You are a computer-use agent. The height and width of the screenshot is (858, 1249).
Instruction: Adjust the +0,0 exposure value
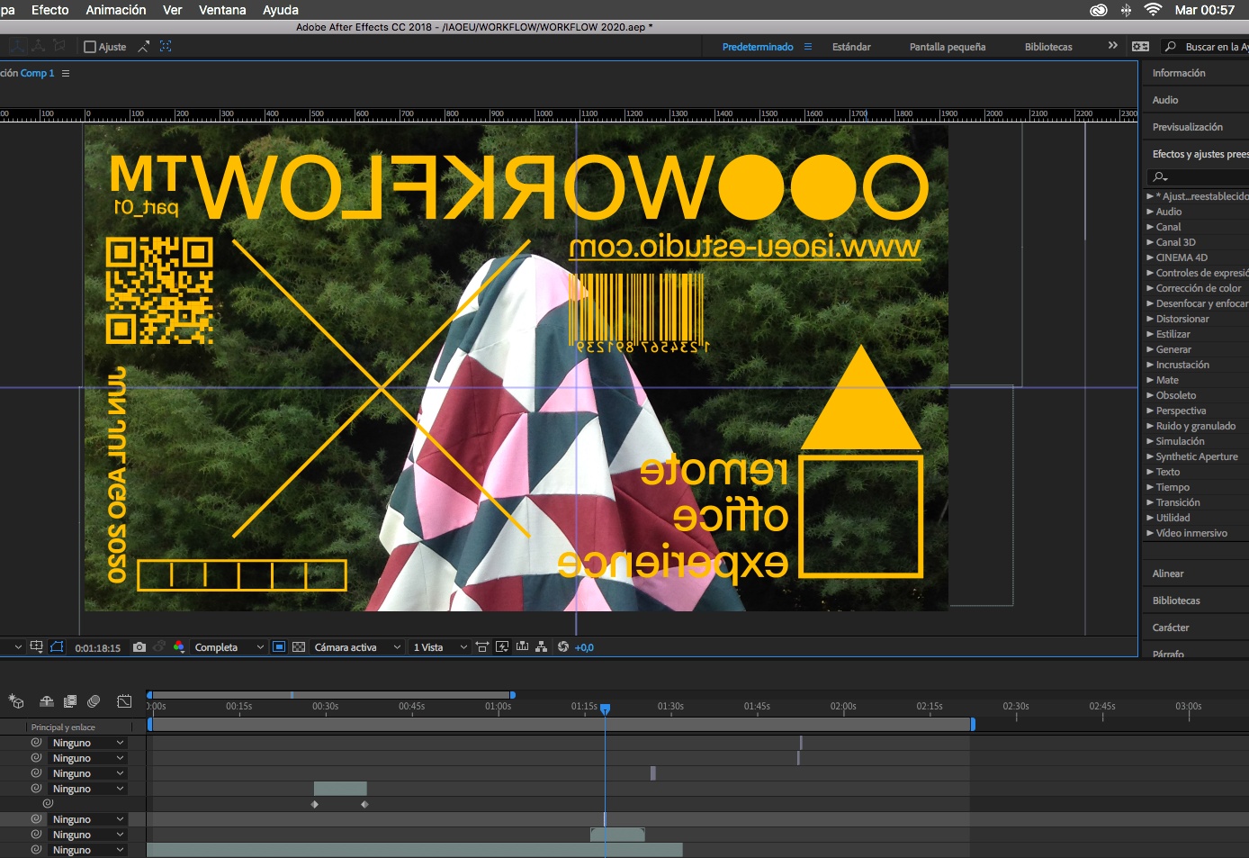[x=584, y=647]
